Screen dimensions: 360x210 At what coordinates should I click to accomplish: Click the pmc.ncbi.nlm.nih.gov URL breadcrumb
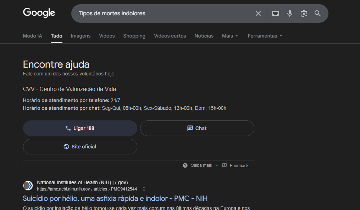tap(87, 189)
